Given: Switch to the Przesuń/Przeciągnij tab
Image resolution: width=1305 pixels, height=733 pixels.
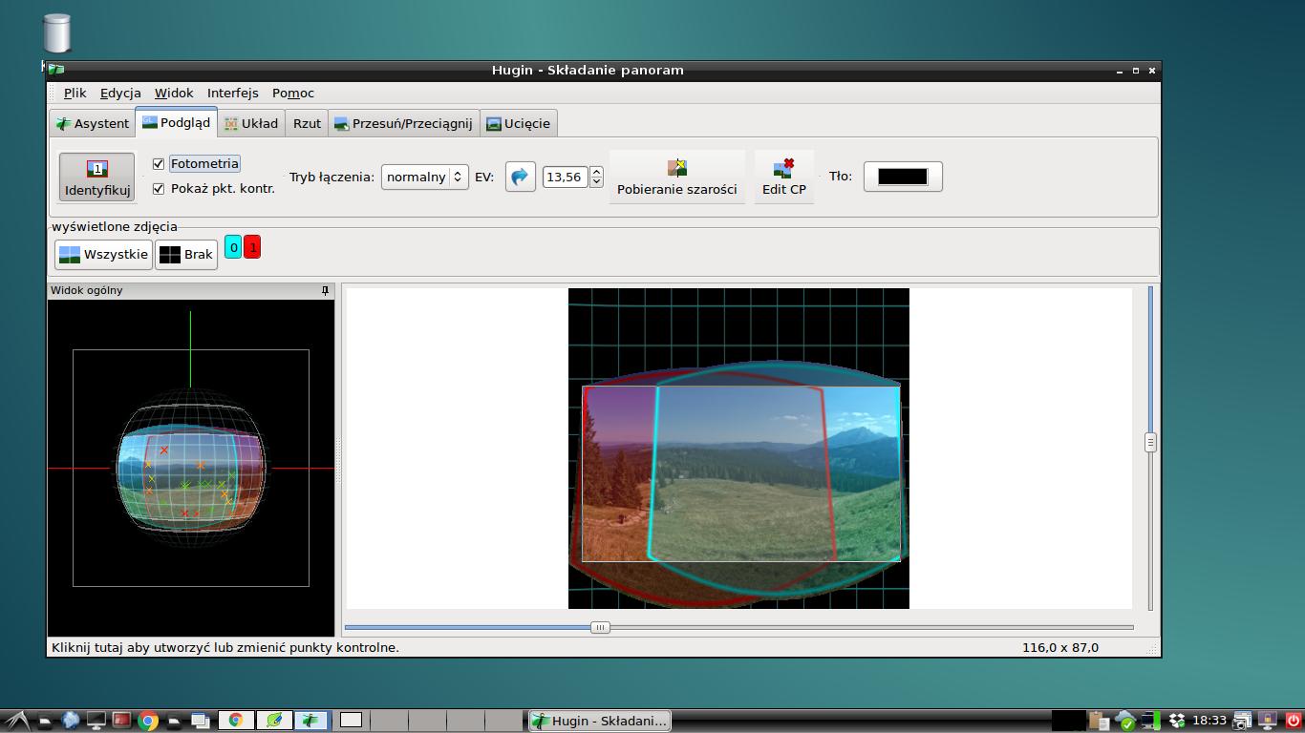Looking at the screenshot, I should (x=403, y=123).
